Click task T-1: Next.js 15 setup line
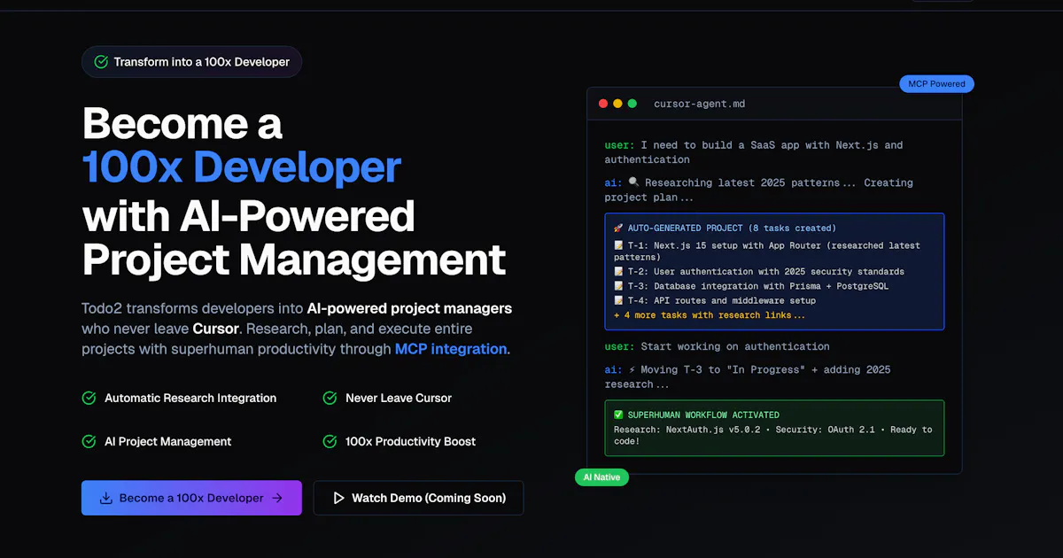This screenshot has width=1063, height=558. pyautogui.click(x=767, y=251)
